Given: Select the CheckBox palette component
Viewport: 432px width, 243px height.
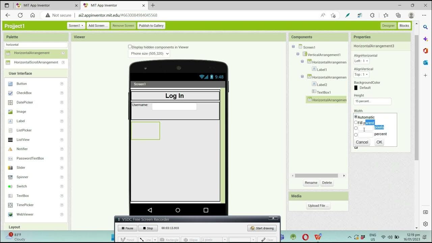Looking at the screenshot, I should [24, 93].
